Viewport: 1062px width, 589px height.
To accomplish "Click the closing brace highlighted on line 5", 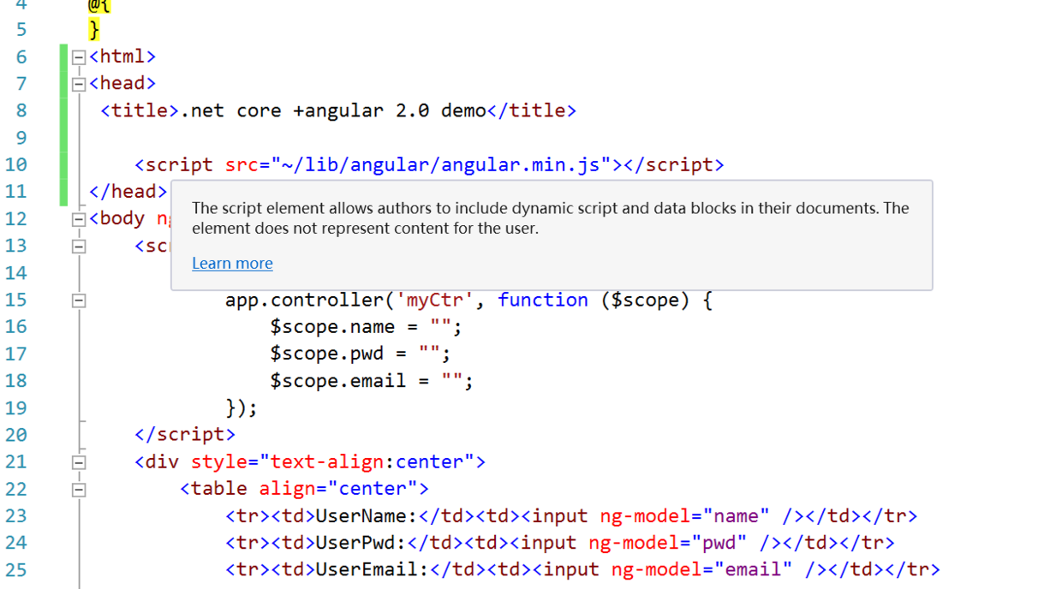I will click(94, 31).
